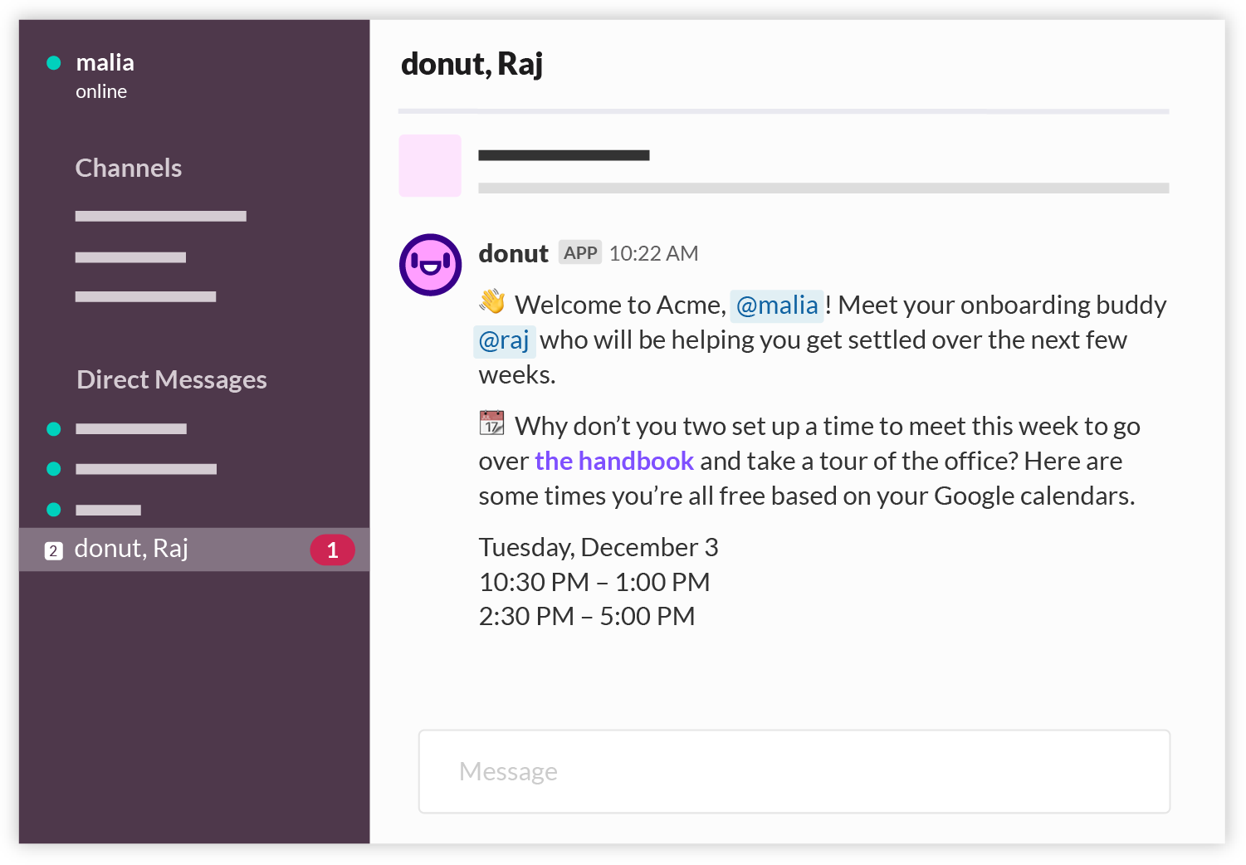Click the group count icon beside donut, Raj
The image size is (1246, 865).
tap(54, 550)
